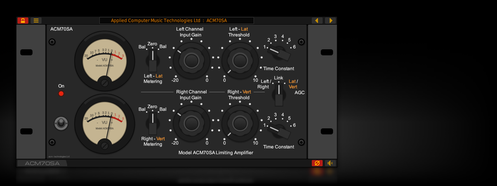497x186 pixels.
Task: Click the 'Right - Vert Threshold' label
Action: pos(239,95)
